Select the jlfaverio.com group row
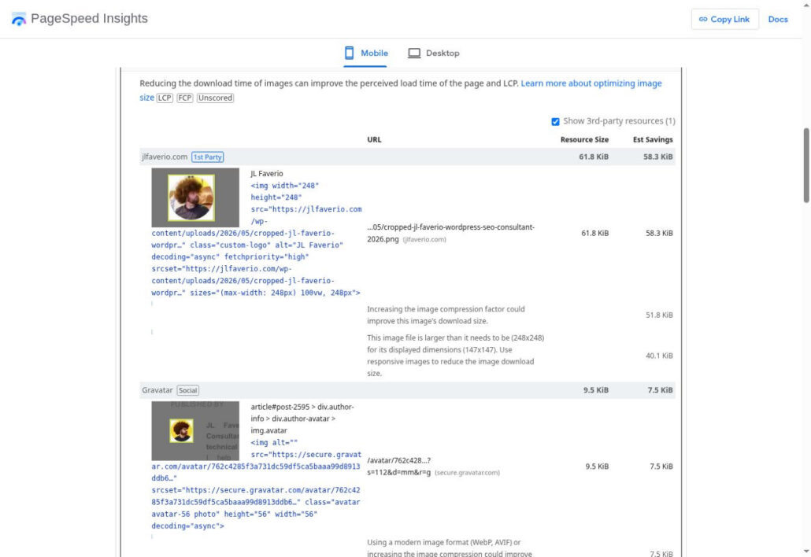The image size is (811, 557). [x=407, y=157]
